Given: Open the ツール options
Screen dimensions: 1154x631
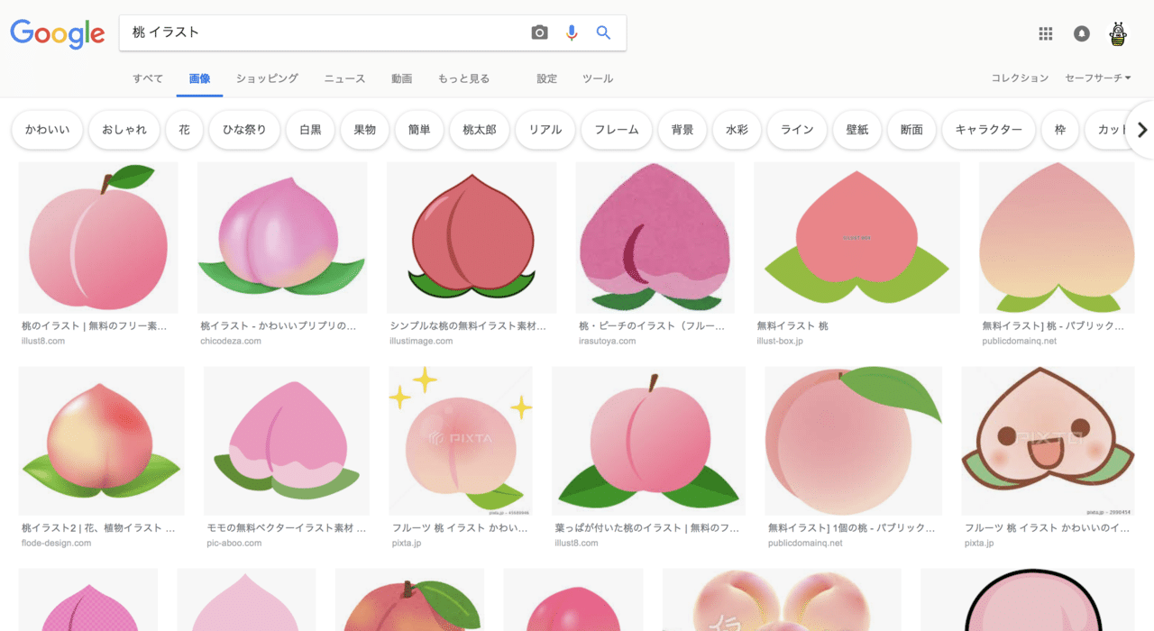Looking at the screenshot, I should [598, 78].
